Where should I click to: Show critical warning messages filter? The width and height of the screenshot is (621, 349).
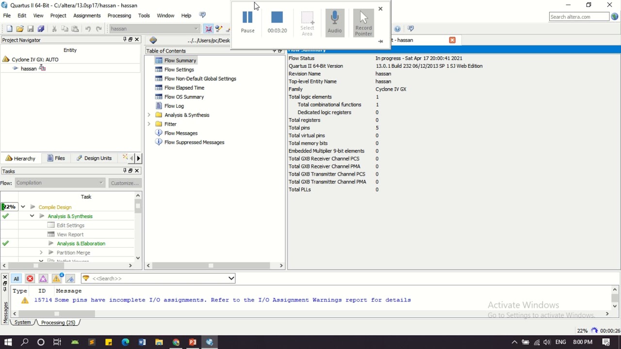(43, 278)
